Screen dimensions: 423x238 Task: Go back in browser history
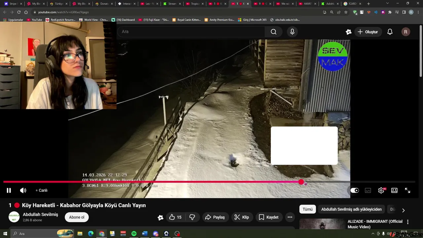(x=5, y=12)
